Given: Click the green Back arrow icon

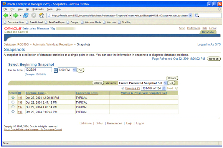Looking at the screenshot, I should coord(6,15).
